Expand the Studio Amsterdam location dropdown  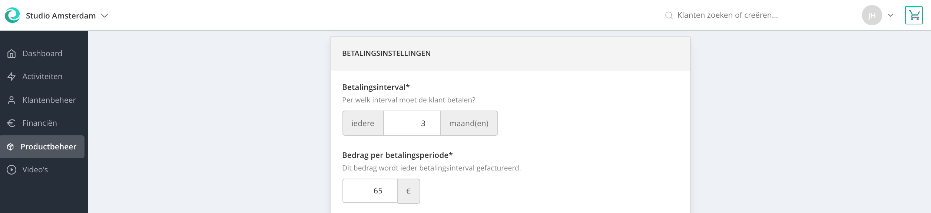105,16
